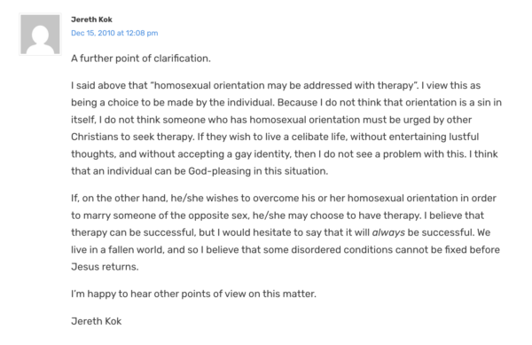The image size is (532, 345).
Task: Open the Dec 15, 2010 comment permalink
Action: coord(114,33)
